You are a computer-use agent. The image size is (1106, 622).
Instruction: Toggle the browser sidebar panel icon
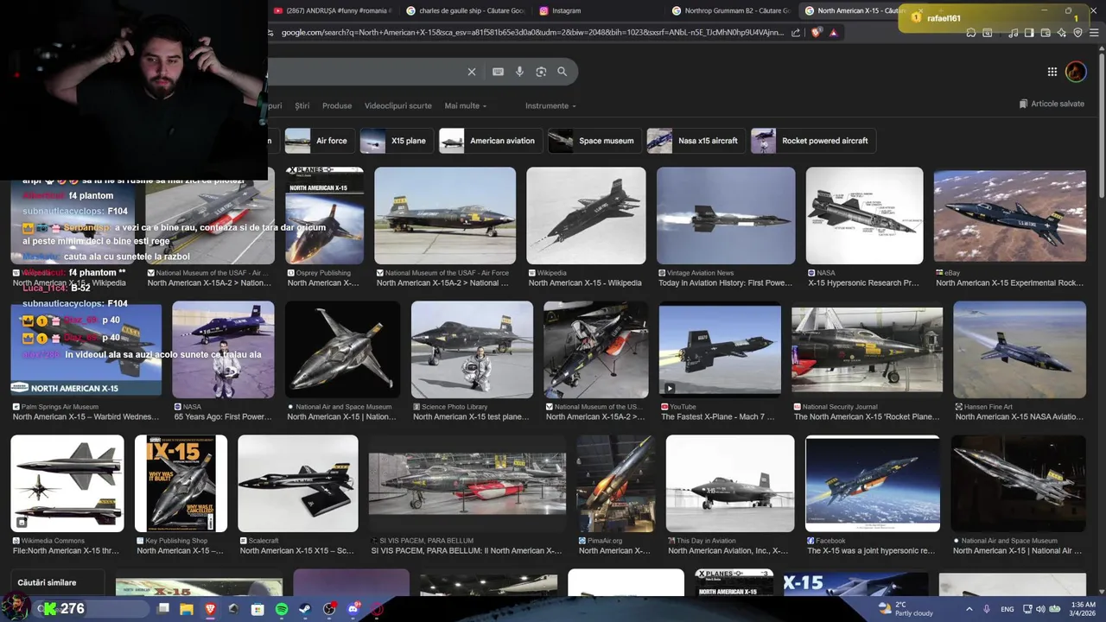point(1029,33)
